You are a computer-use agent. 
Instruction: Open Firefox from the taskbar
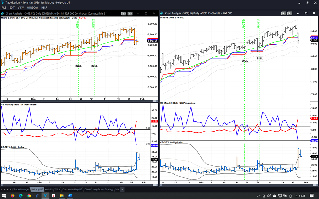pyautogui.click(x=13, y=195)
